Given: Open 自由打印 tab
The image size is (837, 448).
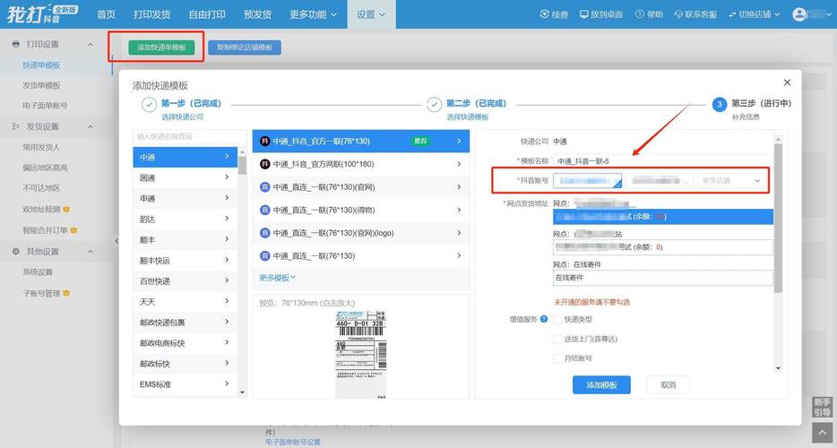Looking at the screenshot, I should tap(207, 14).
